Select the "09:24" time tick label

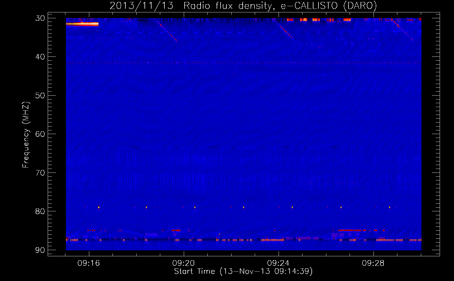(278, 263)
